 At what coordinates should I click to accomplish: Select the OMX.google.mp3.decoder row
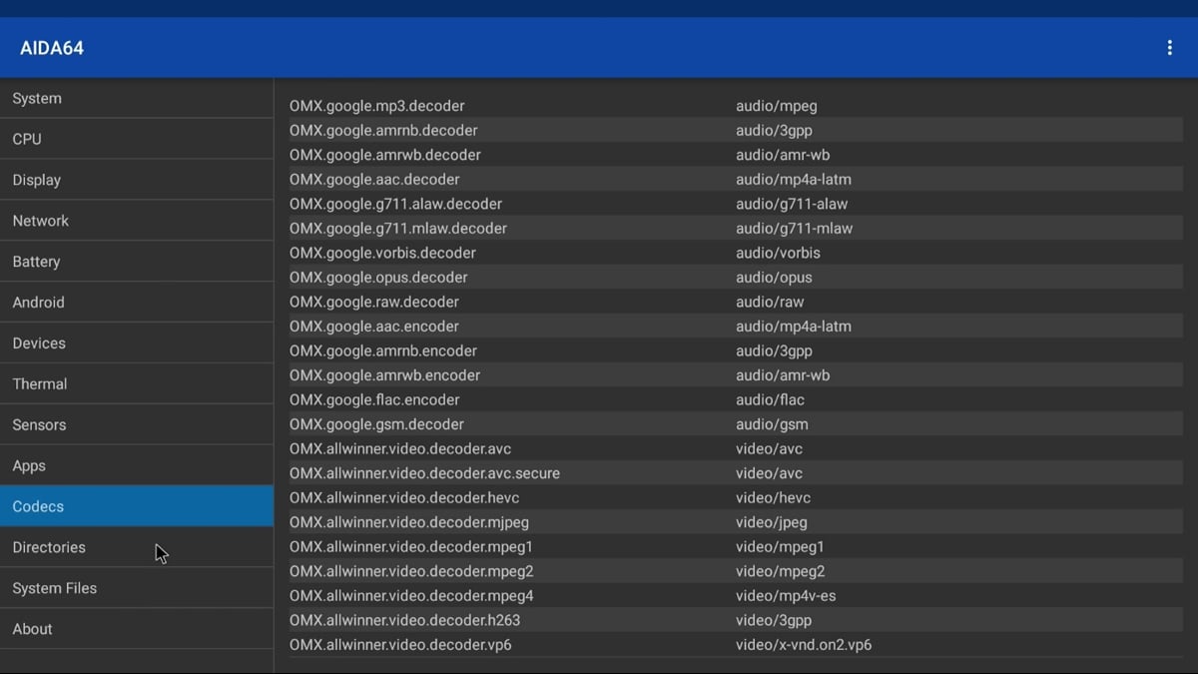click(377, 106)
